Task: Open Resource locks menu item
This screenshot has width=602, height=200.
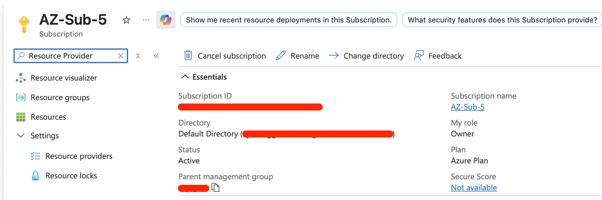Action: [x=71, y=176]
